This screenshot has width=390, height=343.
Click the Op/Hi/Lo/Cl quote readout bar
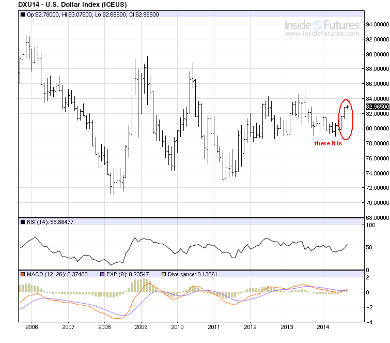pos(191,14)
